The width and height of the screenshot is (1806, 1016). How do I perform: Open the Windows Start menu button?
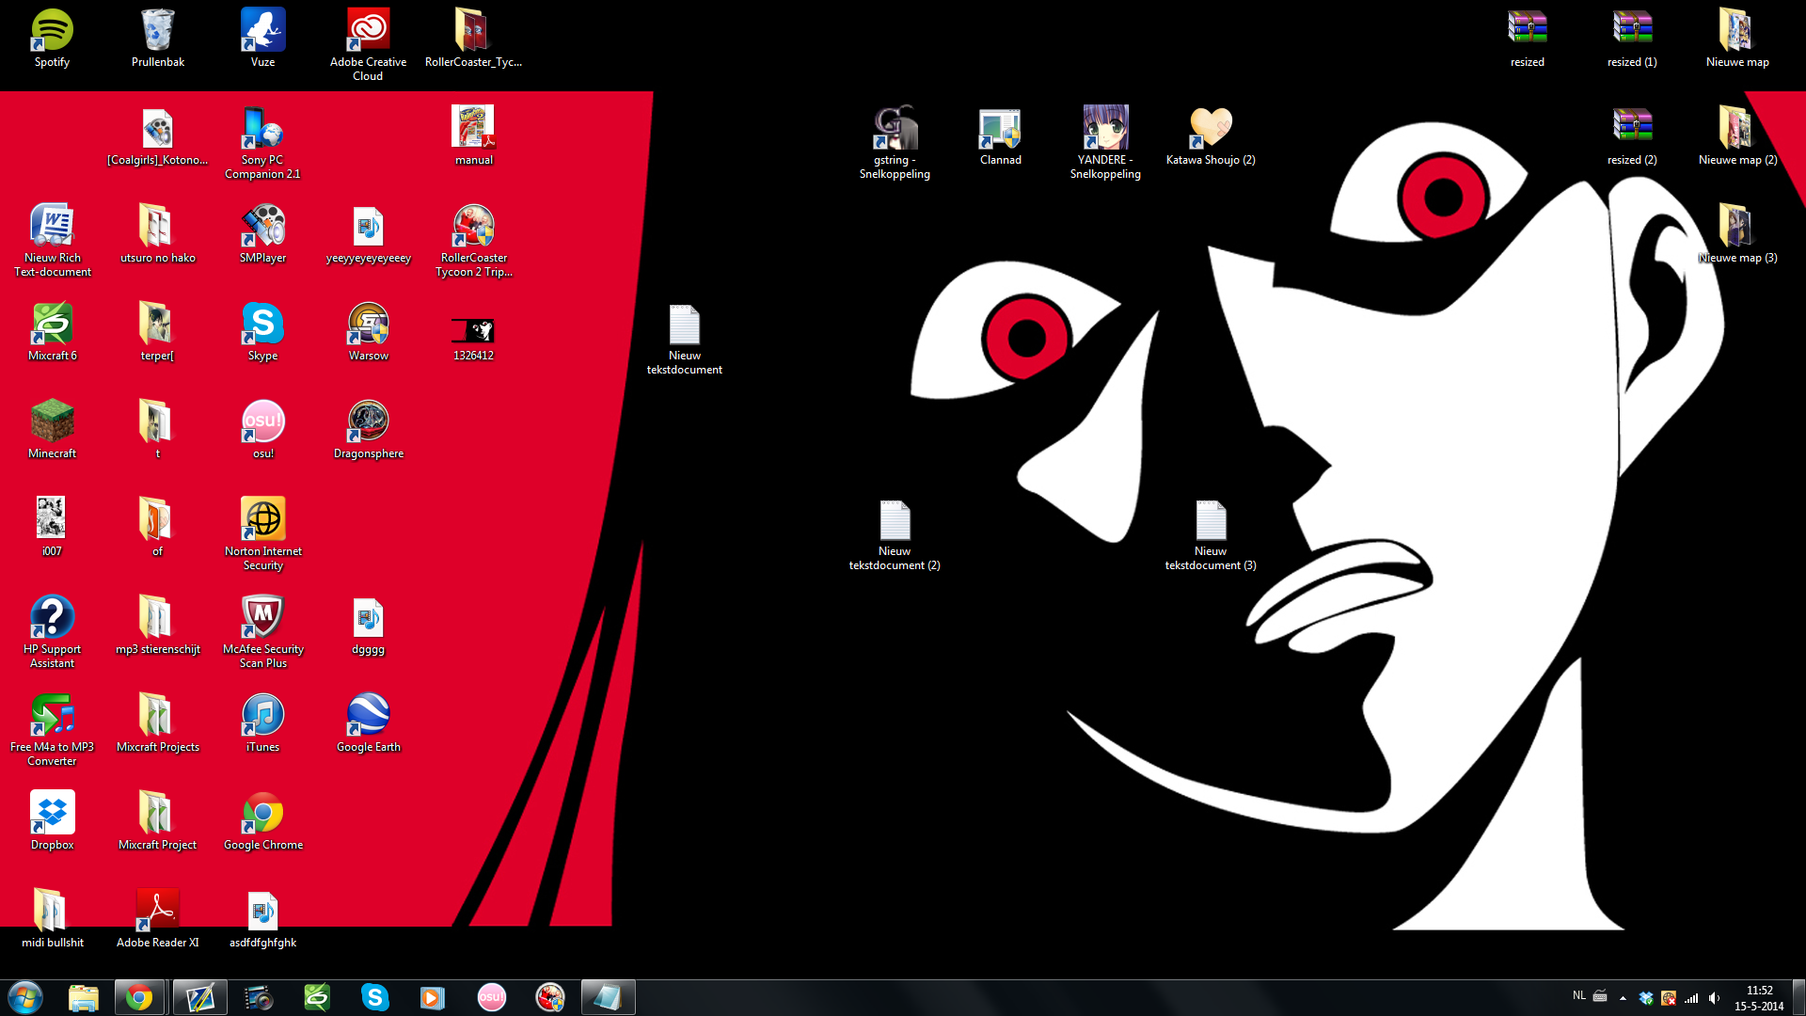tap(25, 997)
